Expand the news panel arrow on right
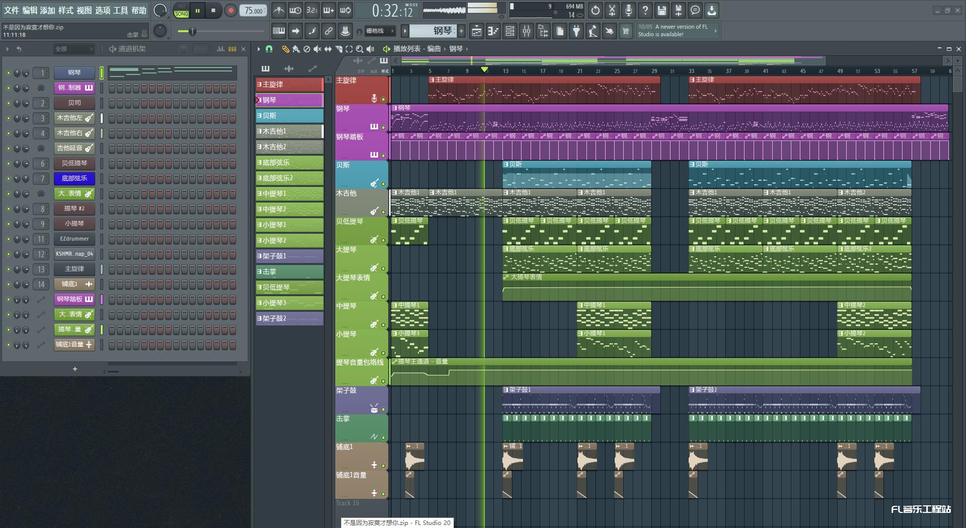Viewport: 966px width, 528px height. coord(715,31)
